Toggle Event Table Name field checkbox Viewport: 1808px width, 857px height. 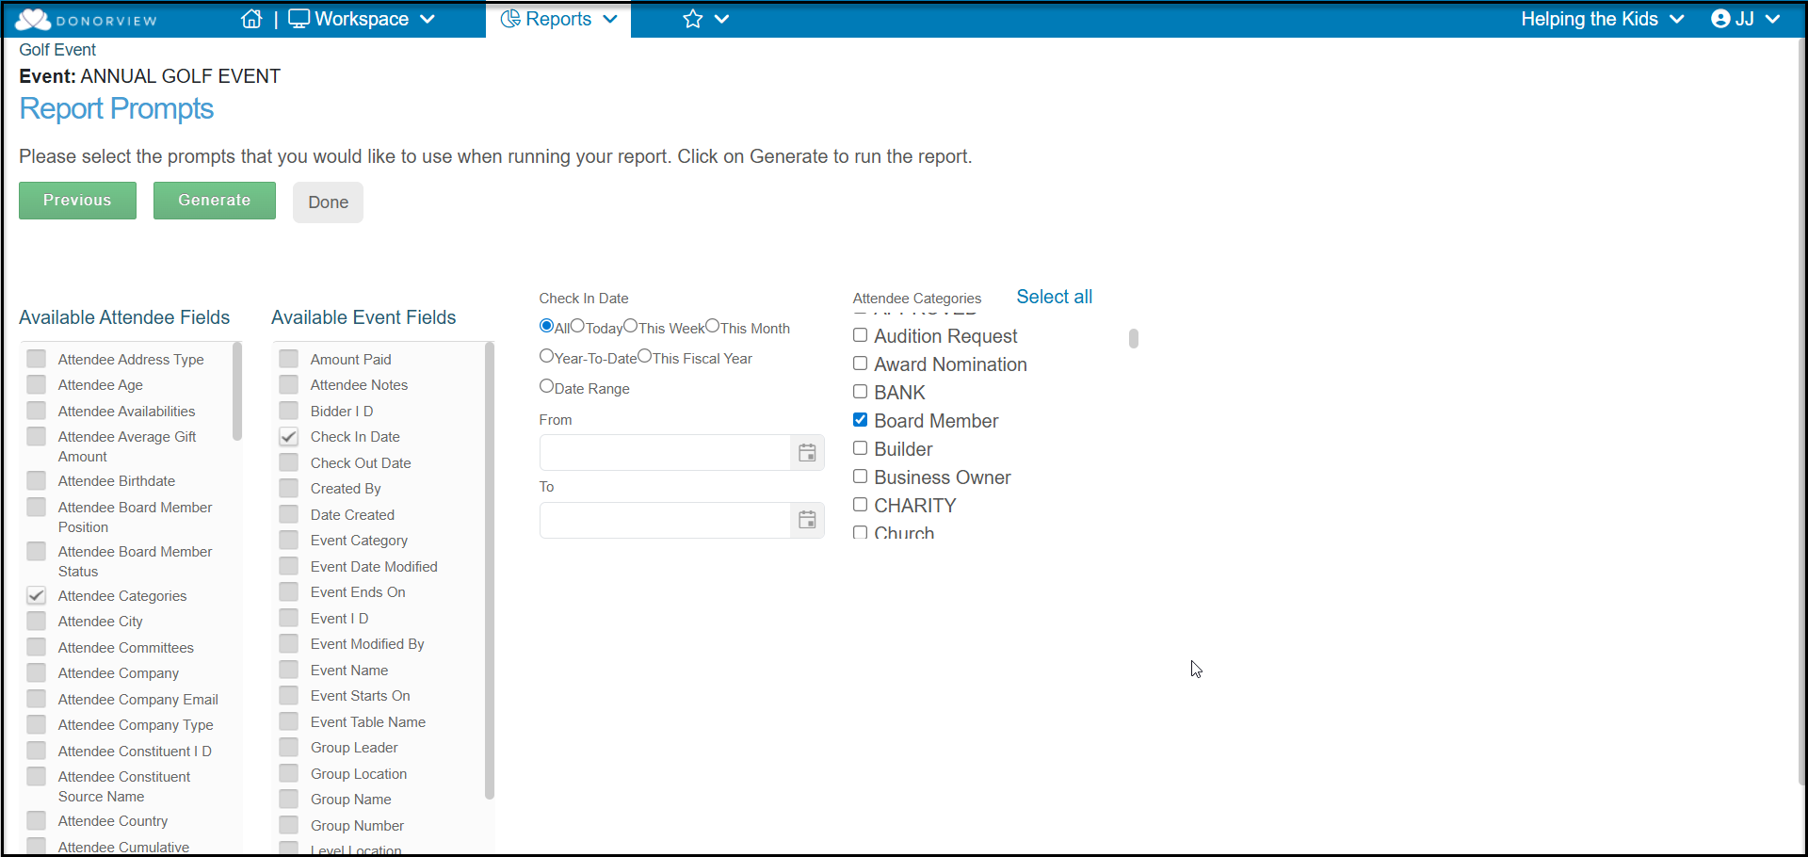[289, 721]
